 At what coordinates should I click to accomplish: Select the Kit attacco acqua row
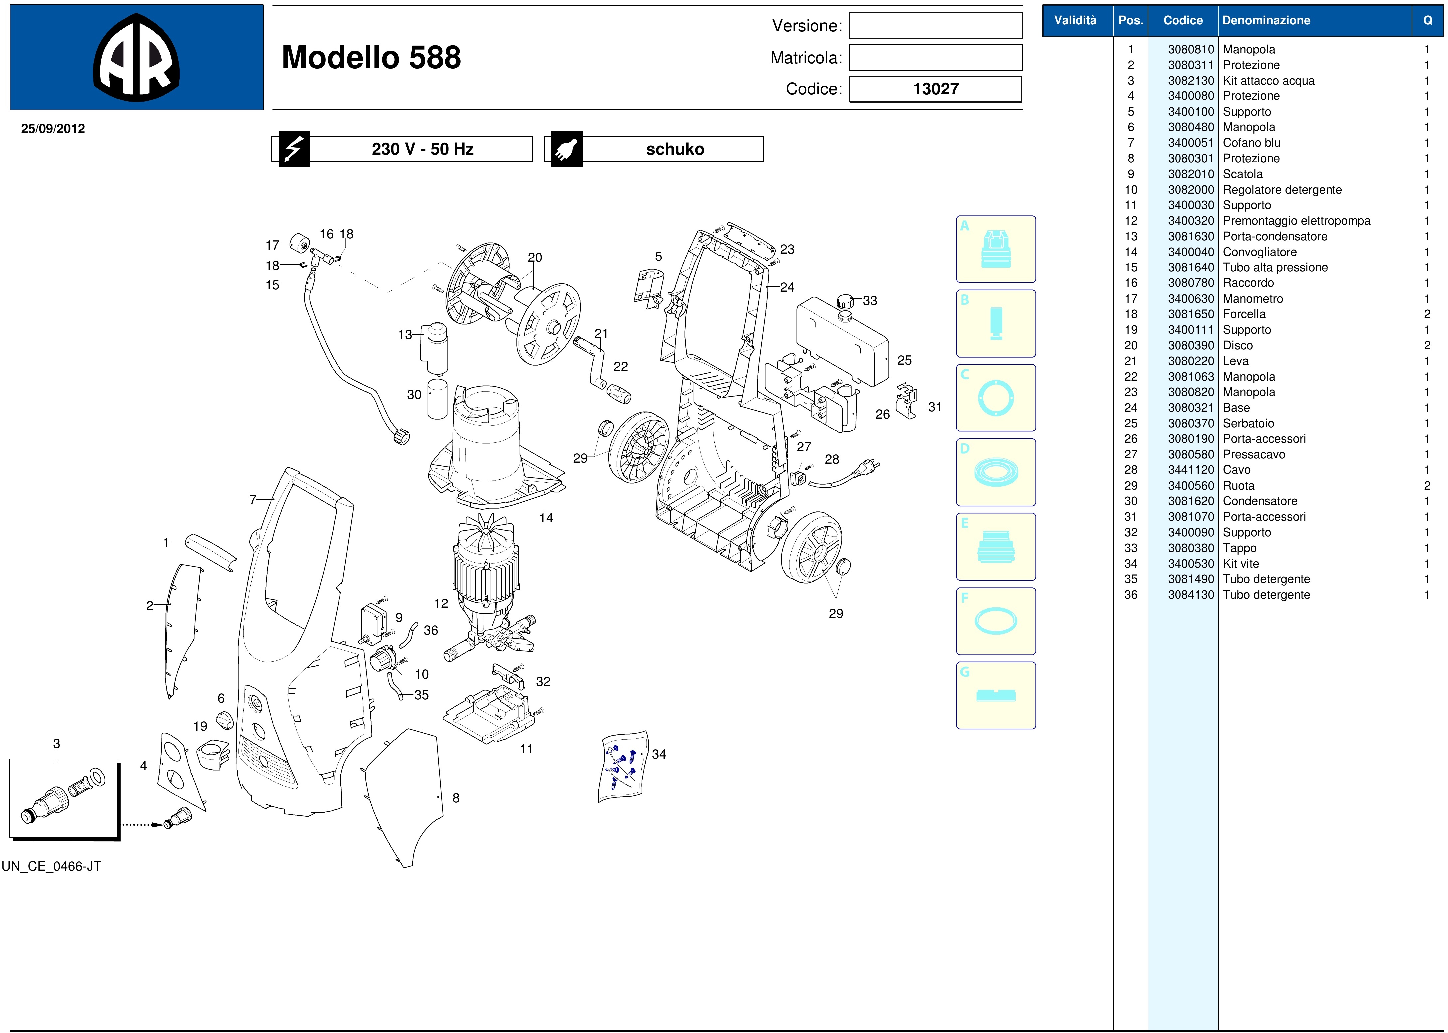click(x=1268, y=81)
